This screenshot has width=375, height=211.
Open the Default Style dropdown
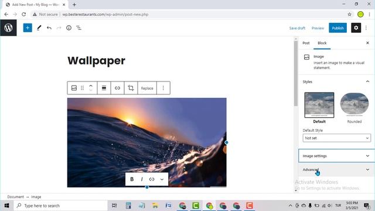pyautogui.click(x=336, y=138)
